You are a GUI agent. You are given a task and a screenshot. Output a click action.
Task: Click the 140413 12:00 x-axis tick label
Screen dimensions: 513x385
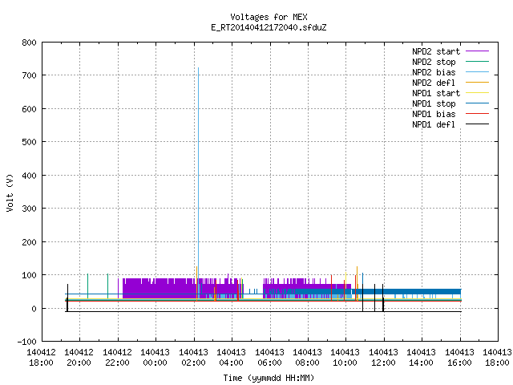383,358
